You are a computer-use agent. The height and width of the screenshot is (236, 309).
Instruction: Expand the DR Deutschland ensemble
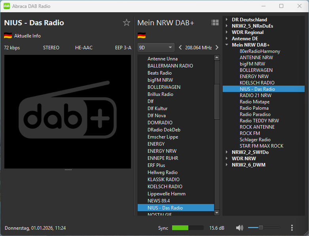pyautogui.click(x=227, y=20)
